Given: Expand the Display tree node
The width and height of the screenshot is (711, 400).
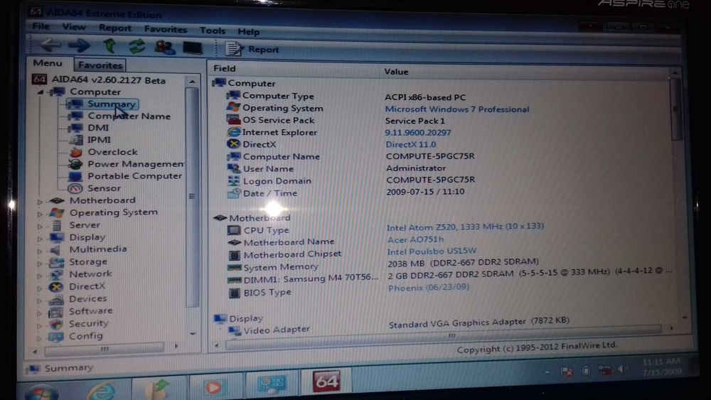Looking at the screenshot, I should pyautogui.click(x=40, y=239).
